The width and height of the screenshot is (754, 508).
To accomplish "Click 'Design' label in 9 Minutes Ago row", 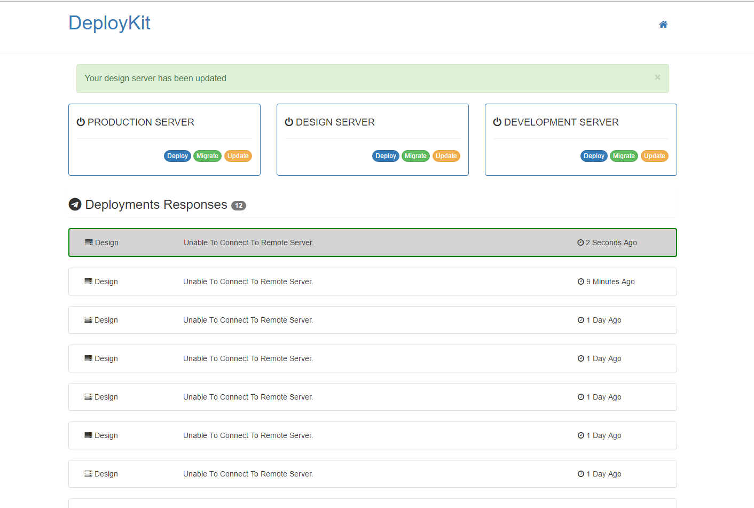I will click(106, 282).
